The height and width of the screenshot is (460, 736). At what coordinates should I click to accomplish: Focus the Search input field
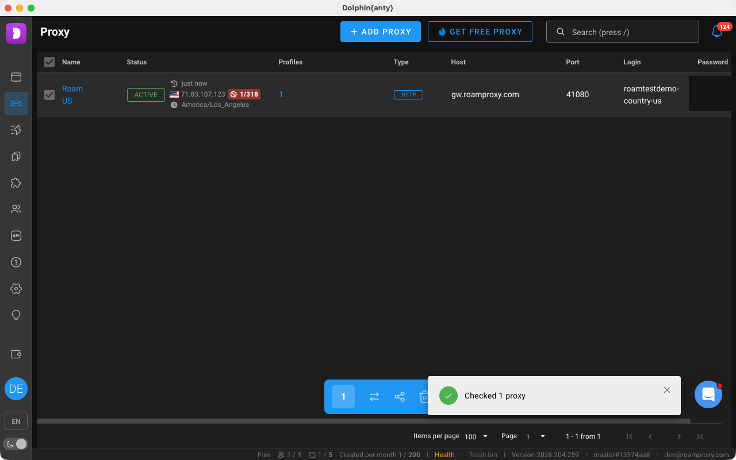623,32
